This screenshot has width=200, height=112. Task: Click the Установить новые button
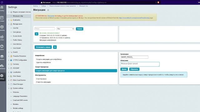tap(43, 47)
